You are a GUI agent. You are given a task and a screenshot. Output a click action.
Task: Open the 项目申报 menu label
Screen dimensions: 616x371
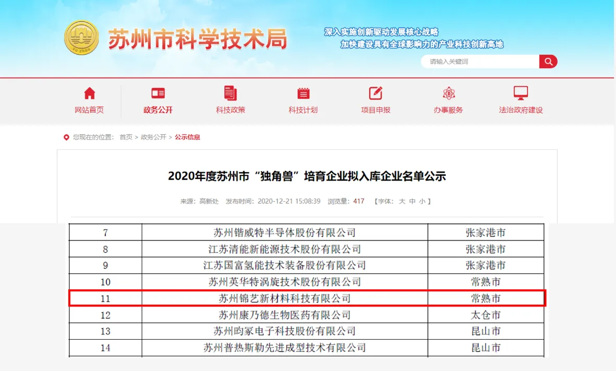coord(375,110)
